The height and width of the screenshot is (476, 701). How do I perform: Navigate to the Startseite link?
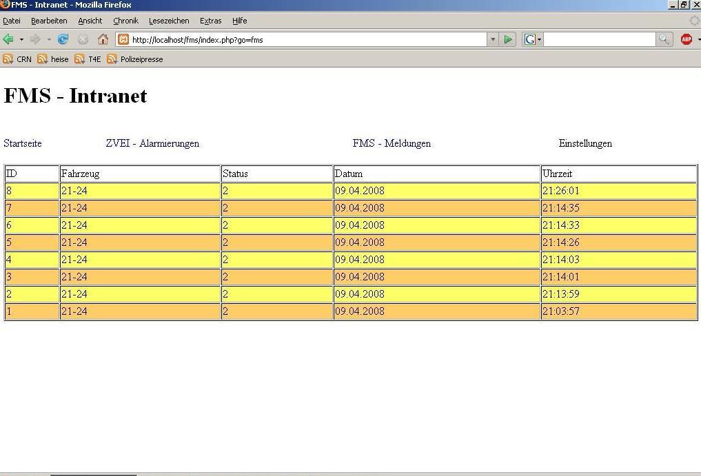[23, 143]
